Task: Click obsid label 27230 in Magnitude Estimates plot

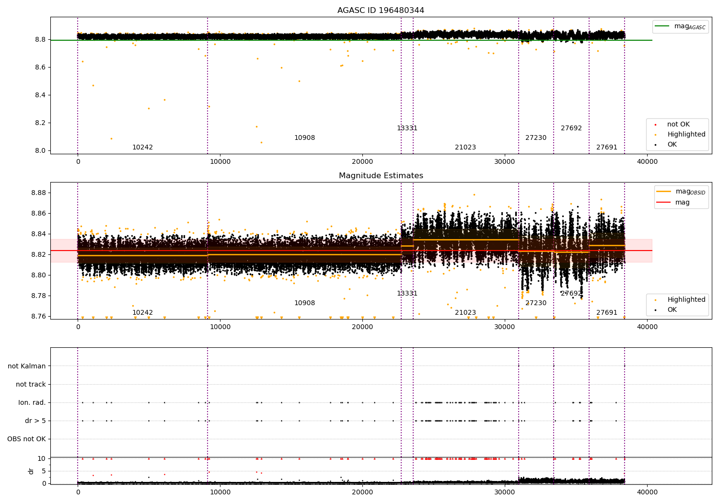Action: pos(536,303)
